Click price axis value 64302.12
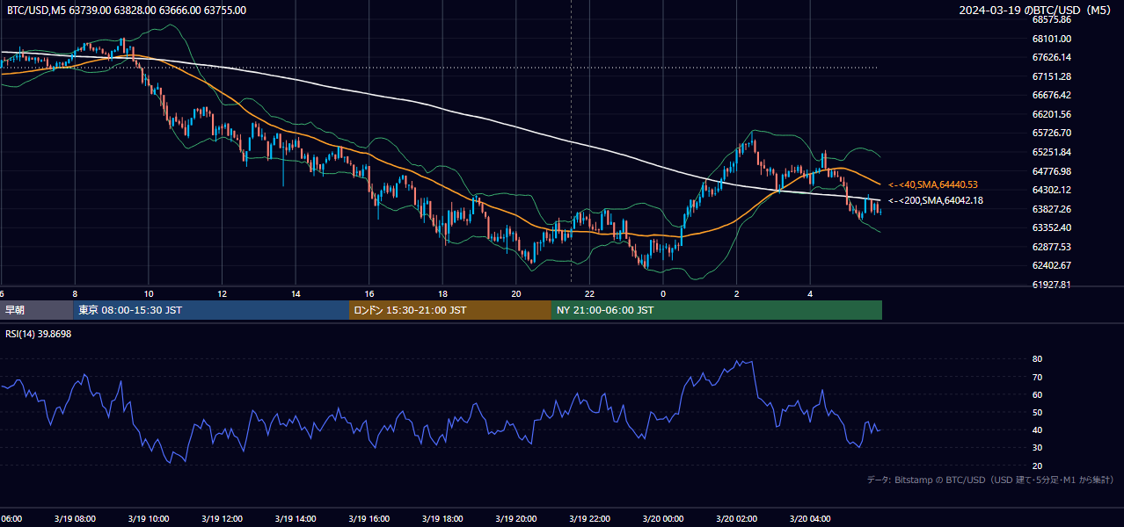This screenshot has height=527, width=1124. [x=1051, y=190]
